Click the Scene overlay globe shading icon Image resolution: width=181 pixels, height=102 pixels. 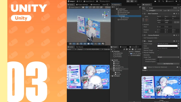coord(70,44)
